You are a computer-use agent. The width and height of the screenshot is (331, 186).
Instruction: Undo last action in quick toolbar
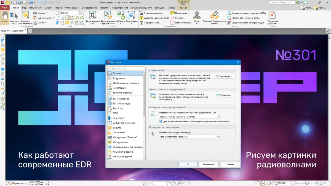coord(39,2)
